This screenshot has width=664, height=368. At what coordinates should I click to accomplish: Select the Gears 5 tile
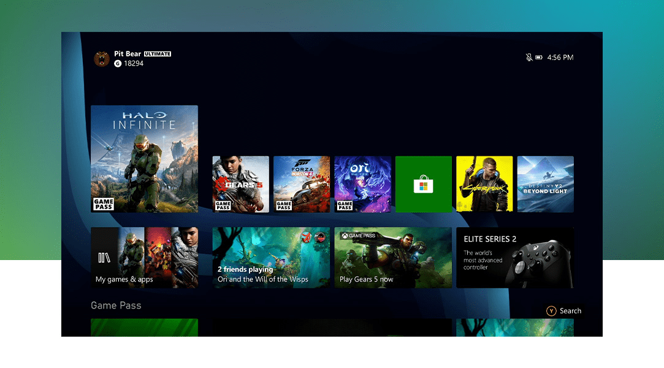tap(240, 184)
